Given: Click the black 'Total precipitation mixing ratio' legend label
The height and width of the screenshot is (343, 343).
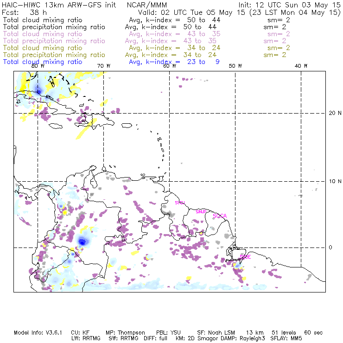Looking at the screenshot, I should pyautogui.click(x=54, y=27).
